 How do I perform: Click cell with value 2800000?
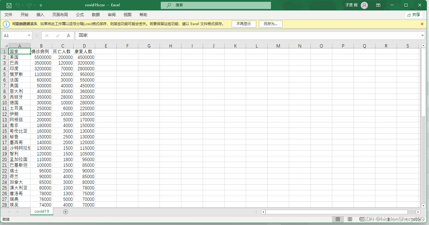click(84, 68)
